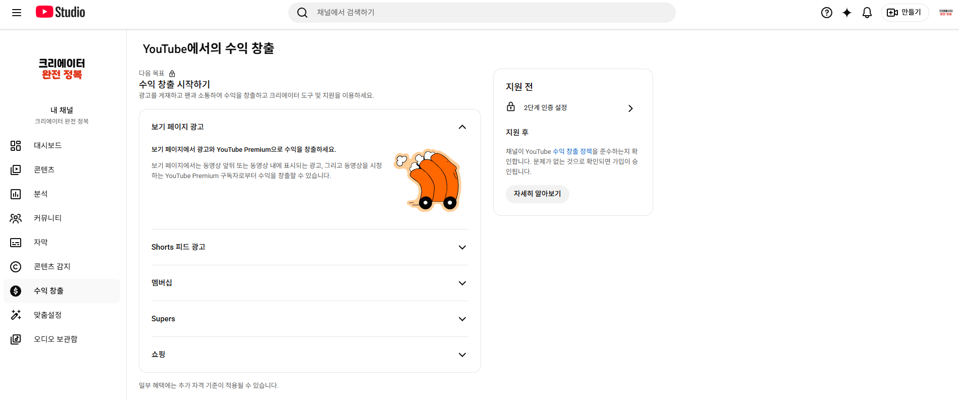Open the help question mark icon
959x400 pixels.
tap(827, 13)
